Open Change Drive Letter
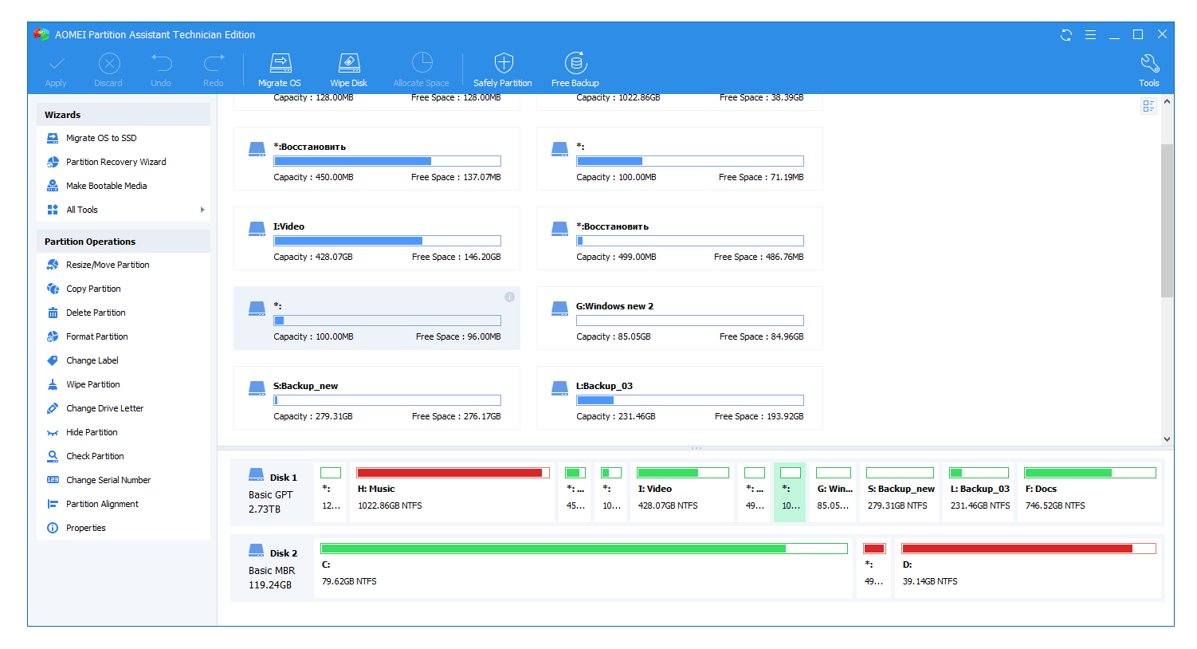Viewport: 1197px width, 649px height. pyautogui.click(x=104, y=408)
